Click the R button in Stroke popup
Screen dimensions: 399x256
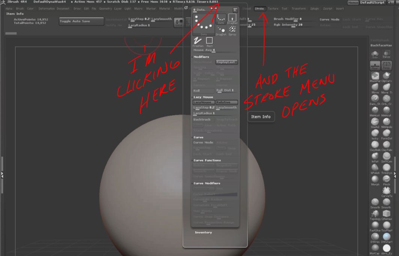[x=235, y=10]
